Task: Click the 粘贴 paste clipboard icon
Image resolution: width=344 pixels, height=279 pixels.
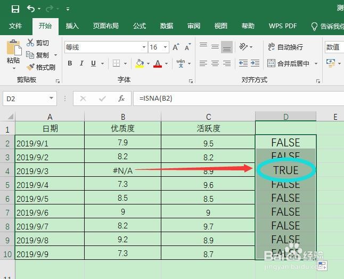Action: (x=14, y=47)
